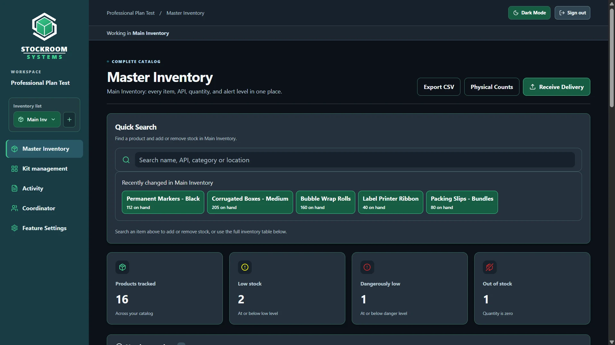Image resolution: width=615 pixels, height=345 pixels.
Task: Select Label Printer Ribbon chip
Action: [x=391, y=202]
